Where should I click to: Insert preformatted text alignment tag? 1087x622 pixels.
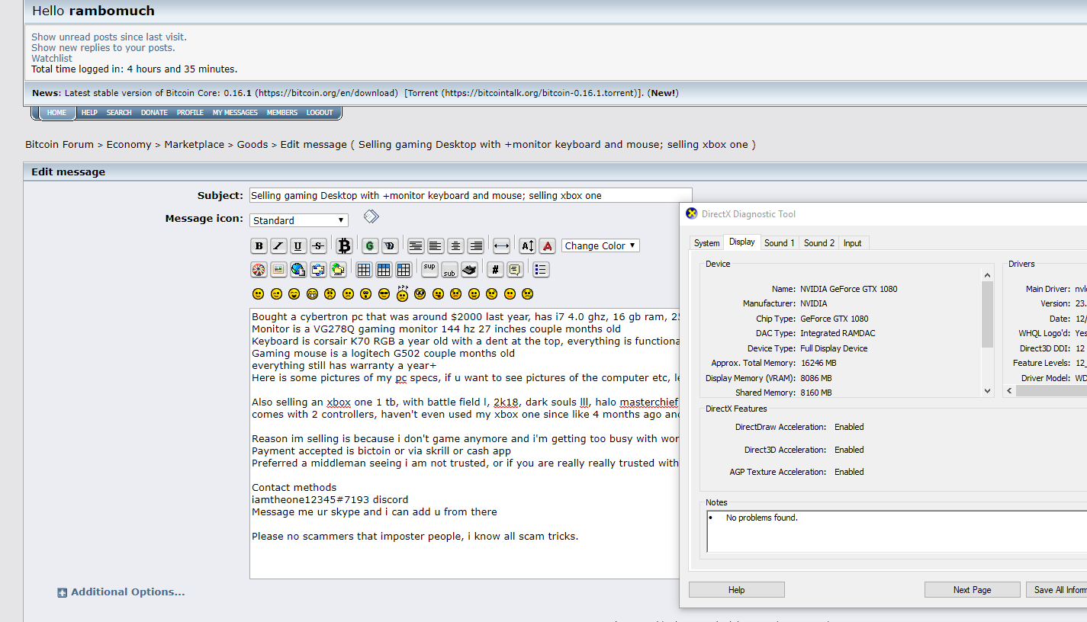click(416, 245)
